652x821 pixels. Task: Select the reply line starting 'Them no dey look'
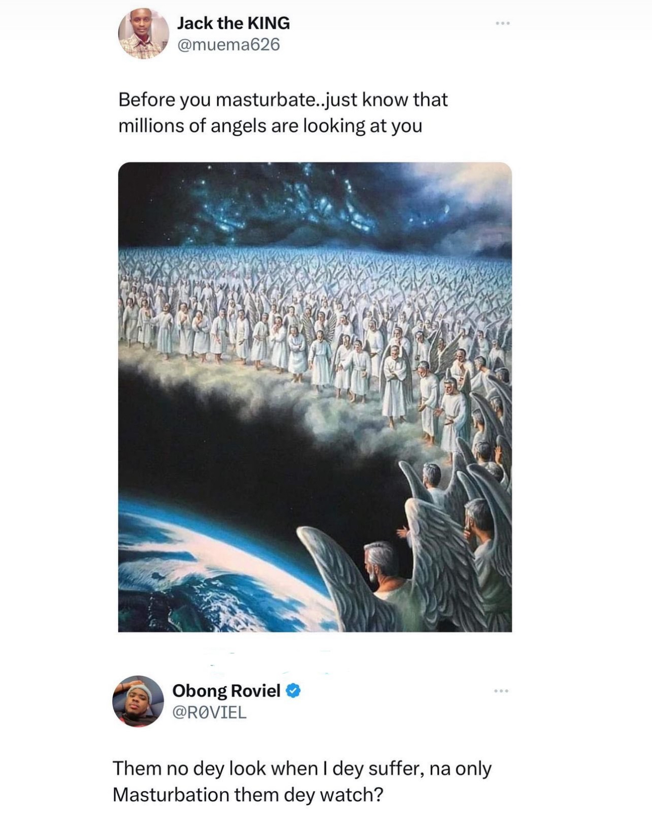point(302,768)
